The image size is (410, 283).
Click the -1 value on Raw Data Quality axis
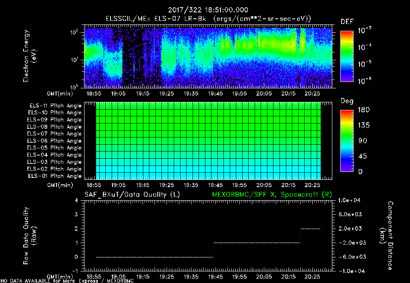point(75,271)
